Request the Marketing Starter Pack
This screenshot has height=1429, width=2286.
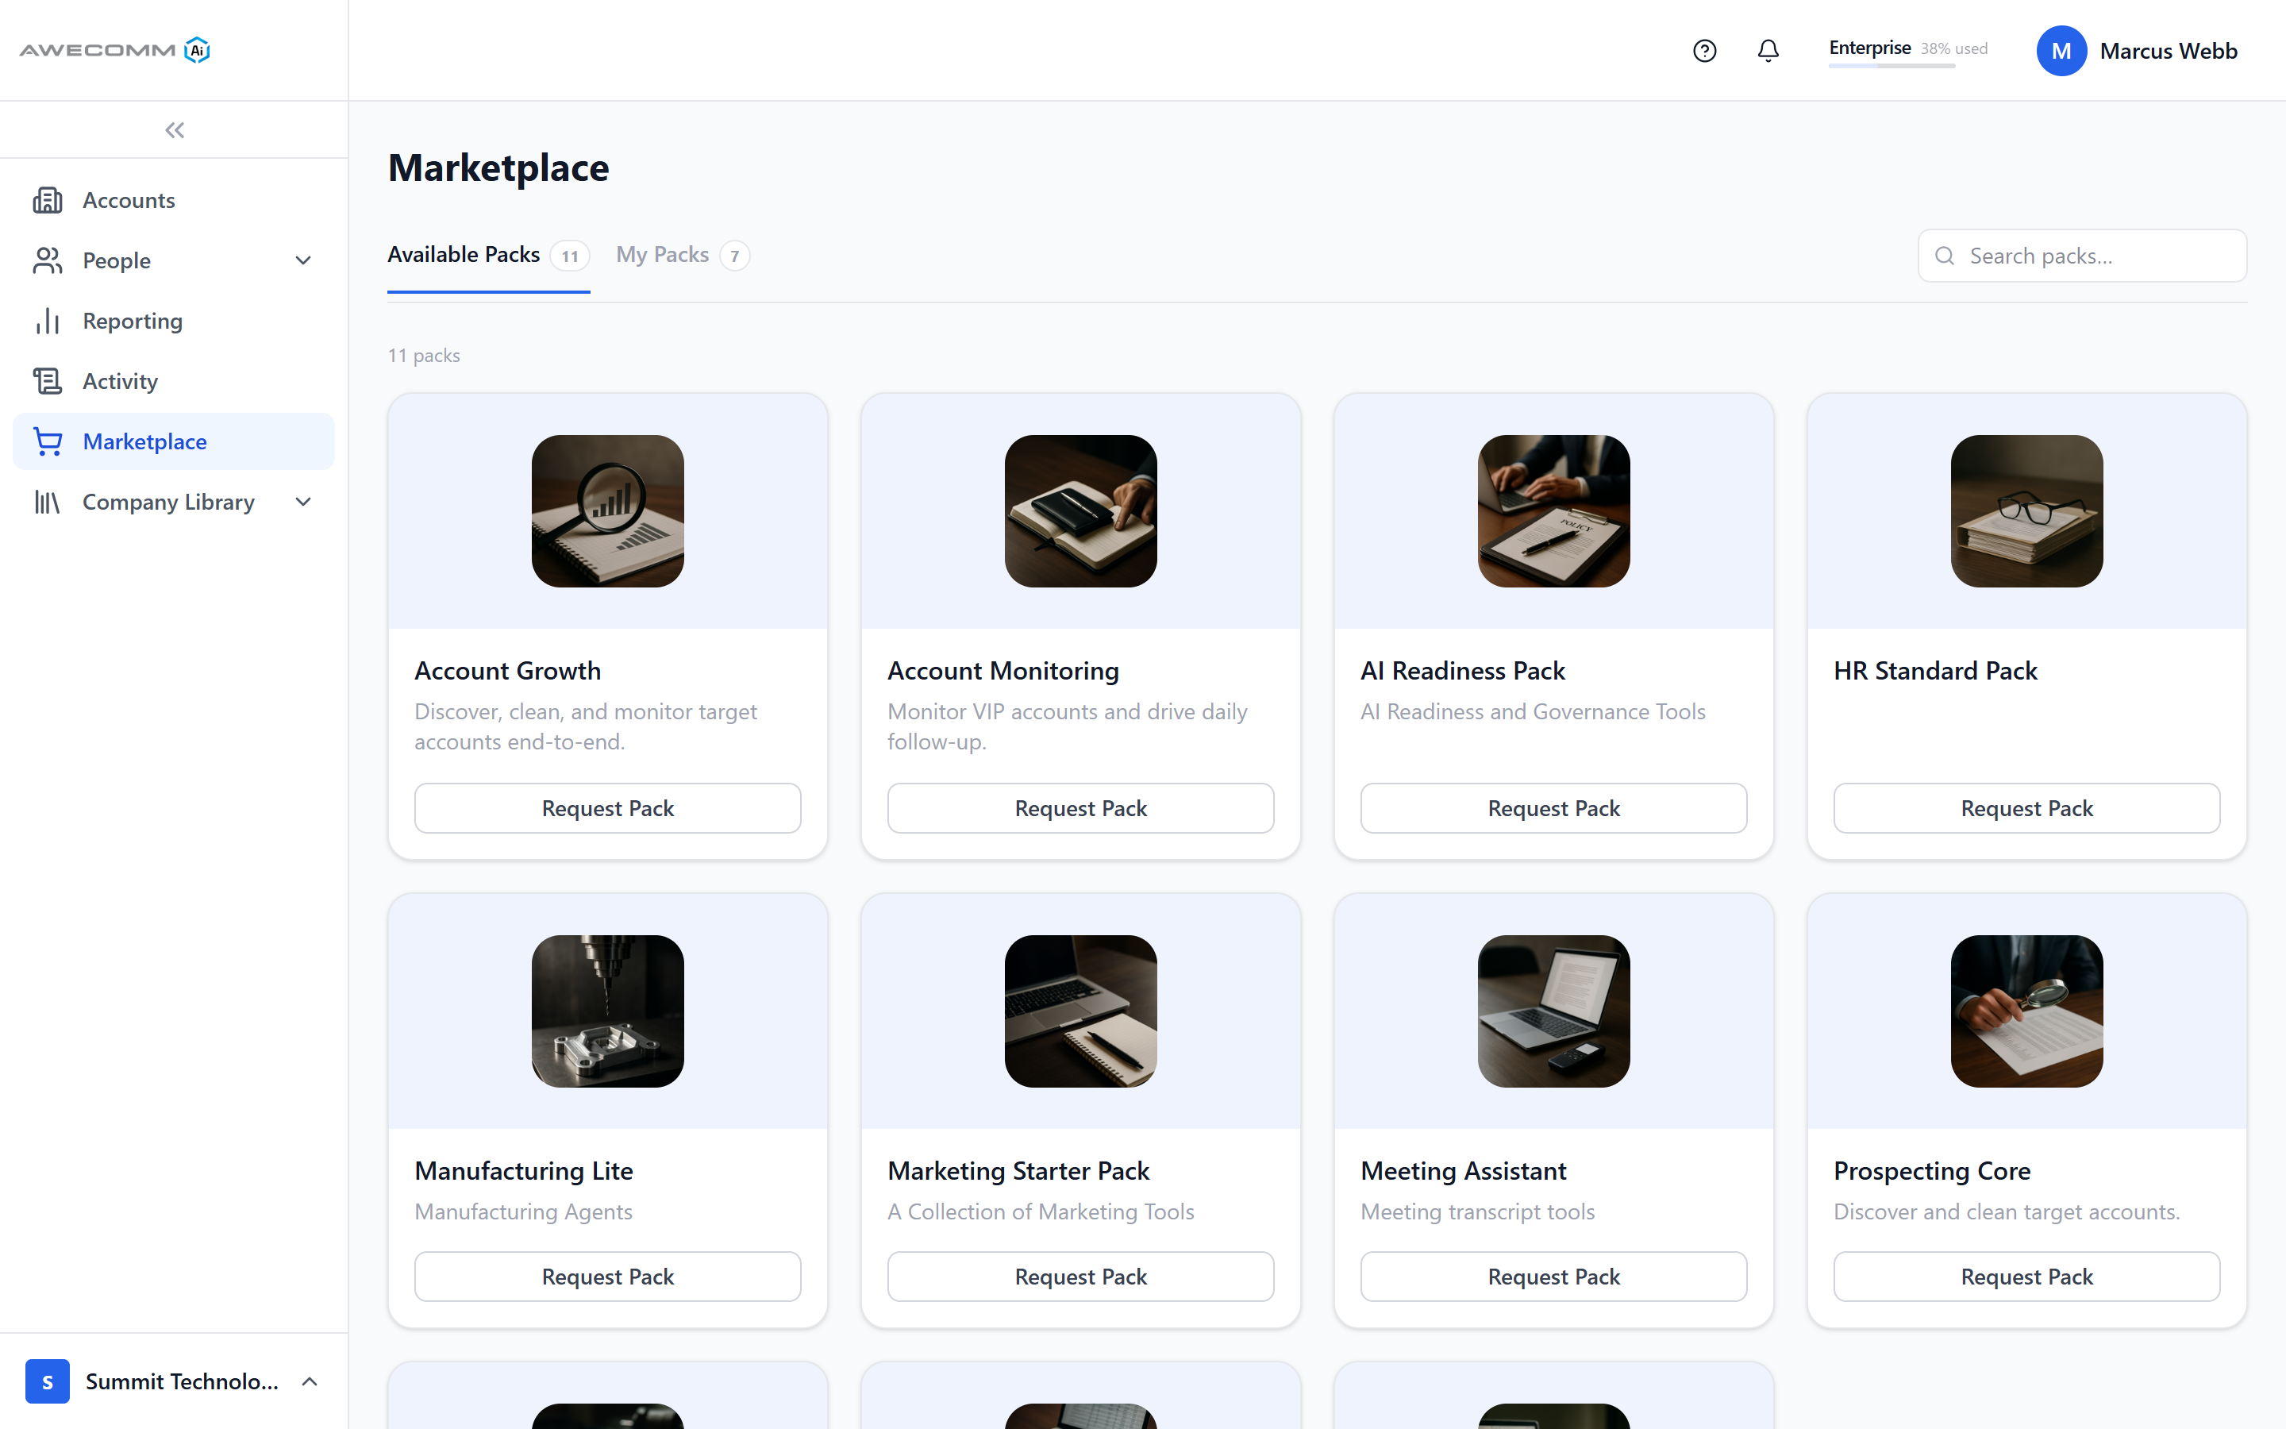[x=1080, y=1277]
